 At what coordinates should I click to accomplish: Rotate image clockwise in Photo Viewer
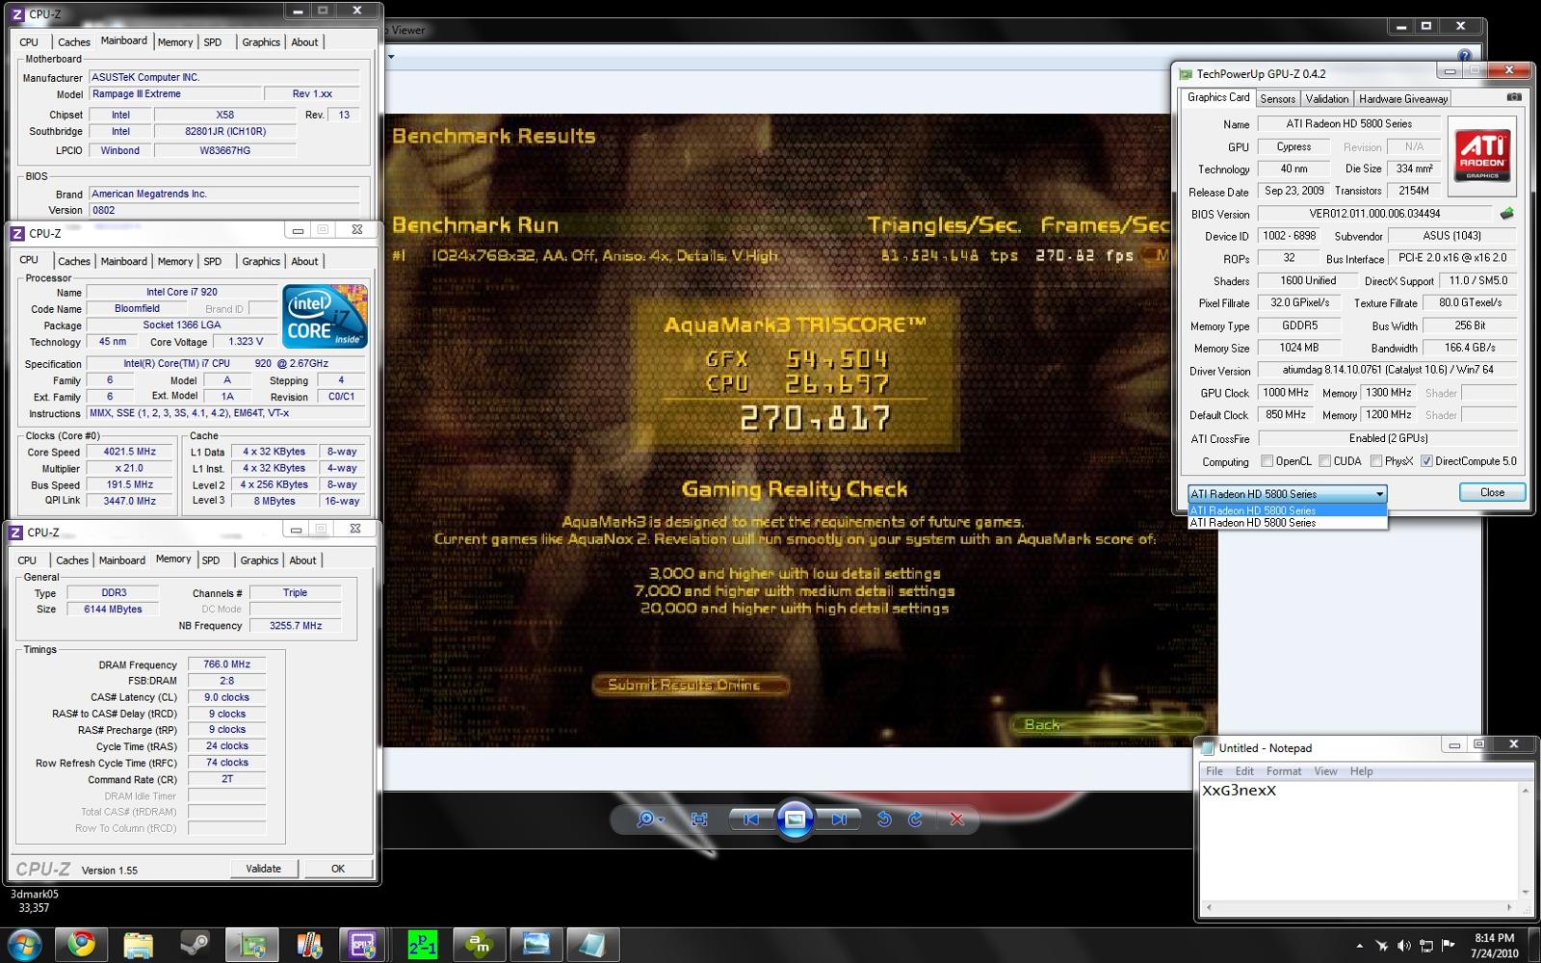(x=915, y=820)
